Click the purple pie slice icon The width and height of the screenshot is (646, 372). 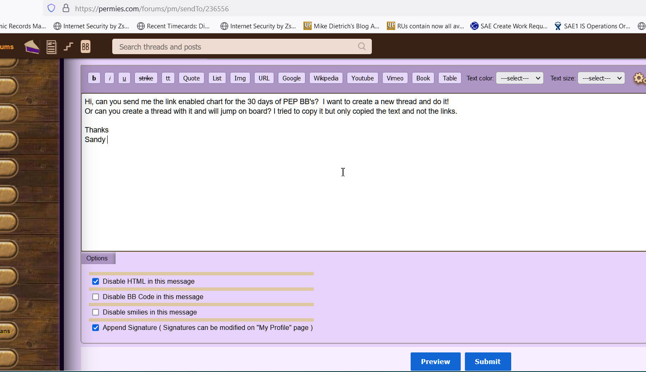pos(32,47)
